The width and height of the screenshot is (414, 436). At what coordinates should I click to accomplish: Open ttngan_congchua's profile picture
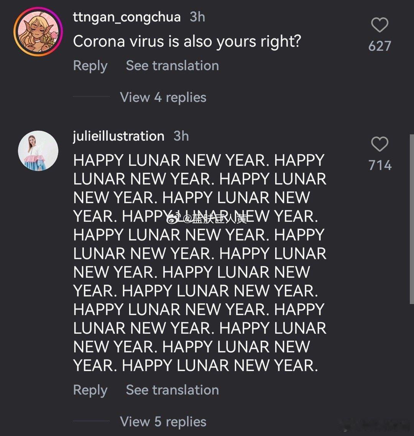(x=38, y=32)
